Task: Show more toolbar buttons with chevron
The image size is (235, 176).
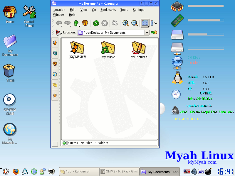Action: point(156,23)
